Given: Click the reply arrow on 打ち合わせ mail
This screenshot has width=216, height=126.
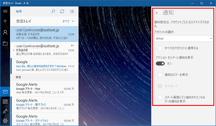Looking at the screenshot, I should point(73,45).
